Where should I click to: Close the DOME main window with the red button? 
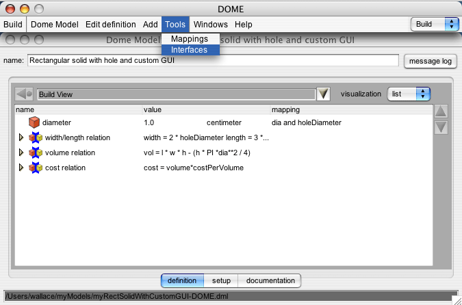coord(10,9)
